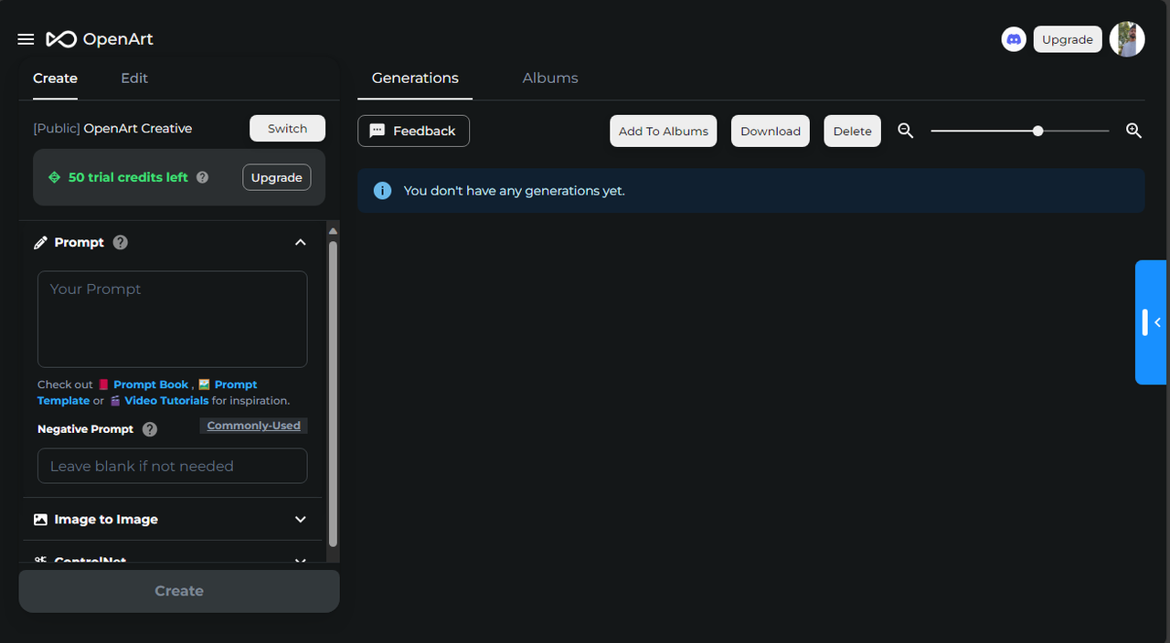This screenshot has width=1170, height=643.
Task: Click the Prompt help question icon
Action: (x=121, y=242)
